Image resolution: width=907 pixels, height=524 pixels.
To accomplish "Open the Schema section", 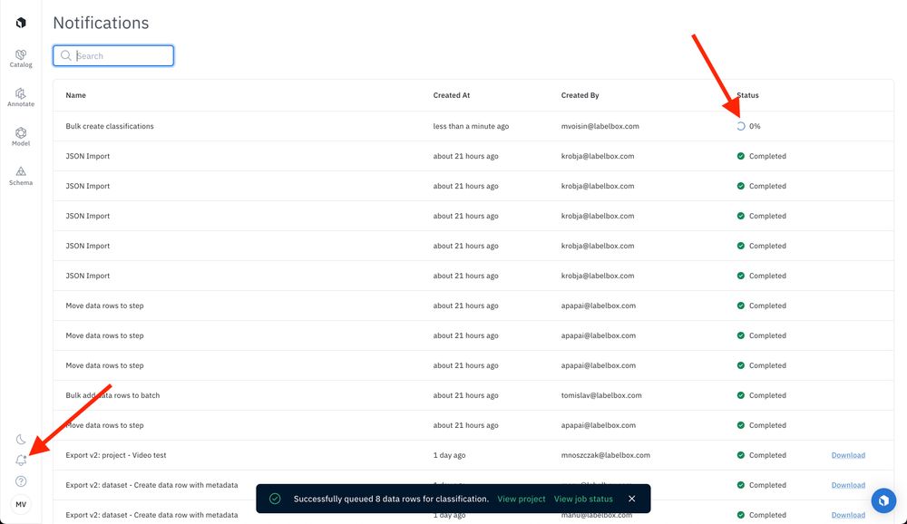I will [x=19, y=176].
